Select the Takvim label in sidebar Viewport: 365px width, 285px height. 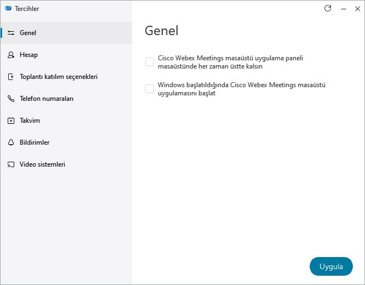tap(30, 121)
